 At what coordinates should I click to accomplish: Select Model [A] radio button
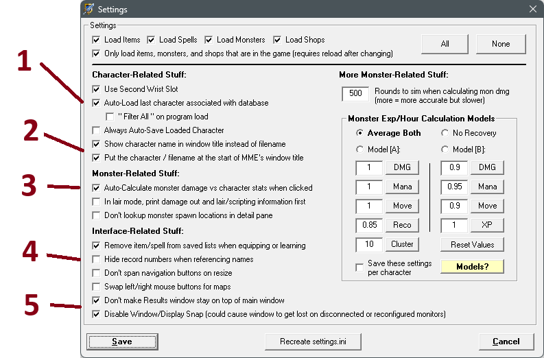360,150
